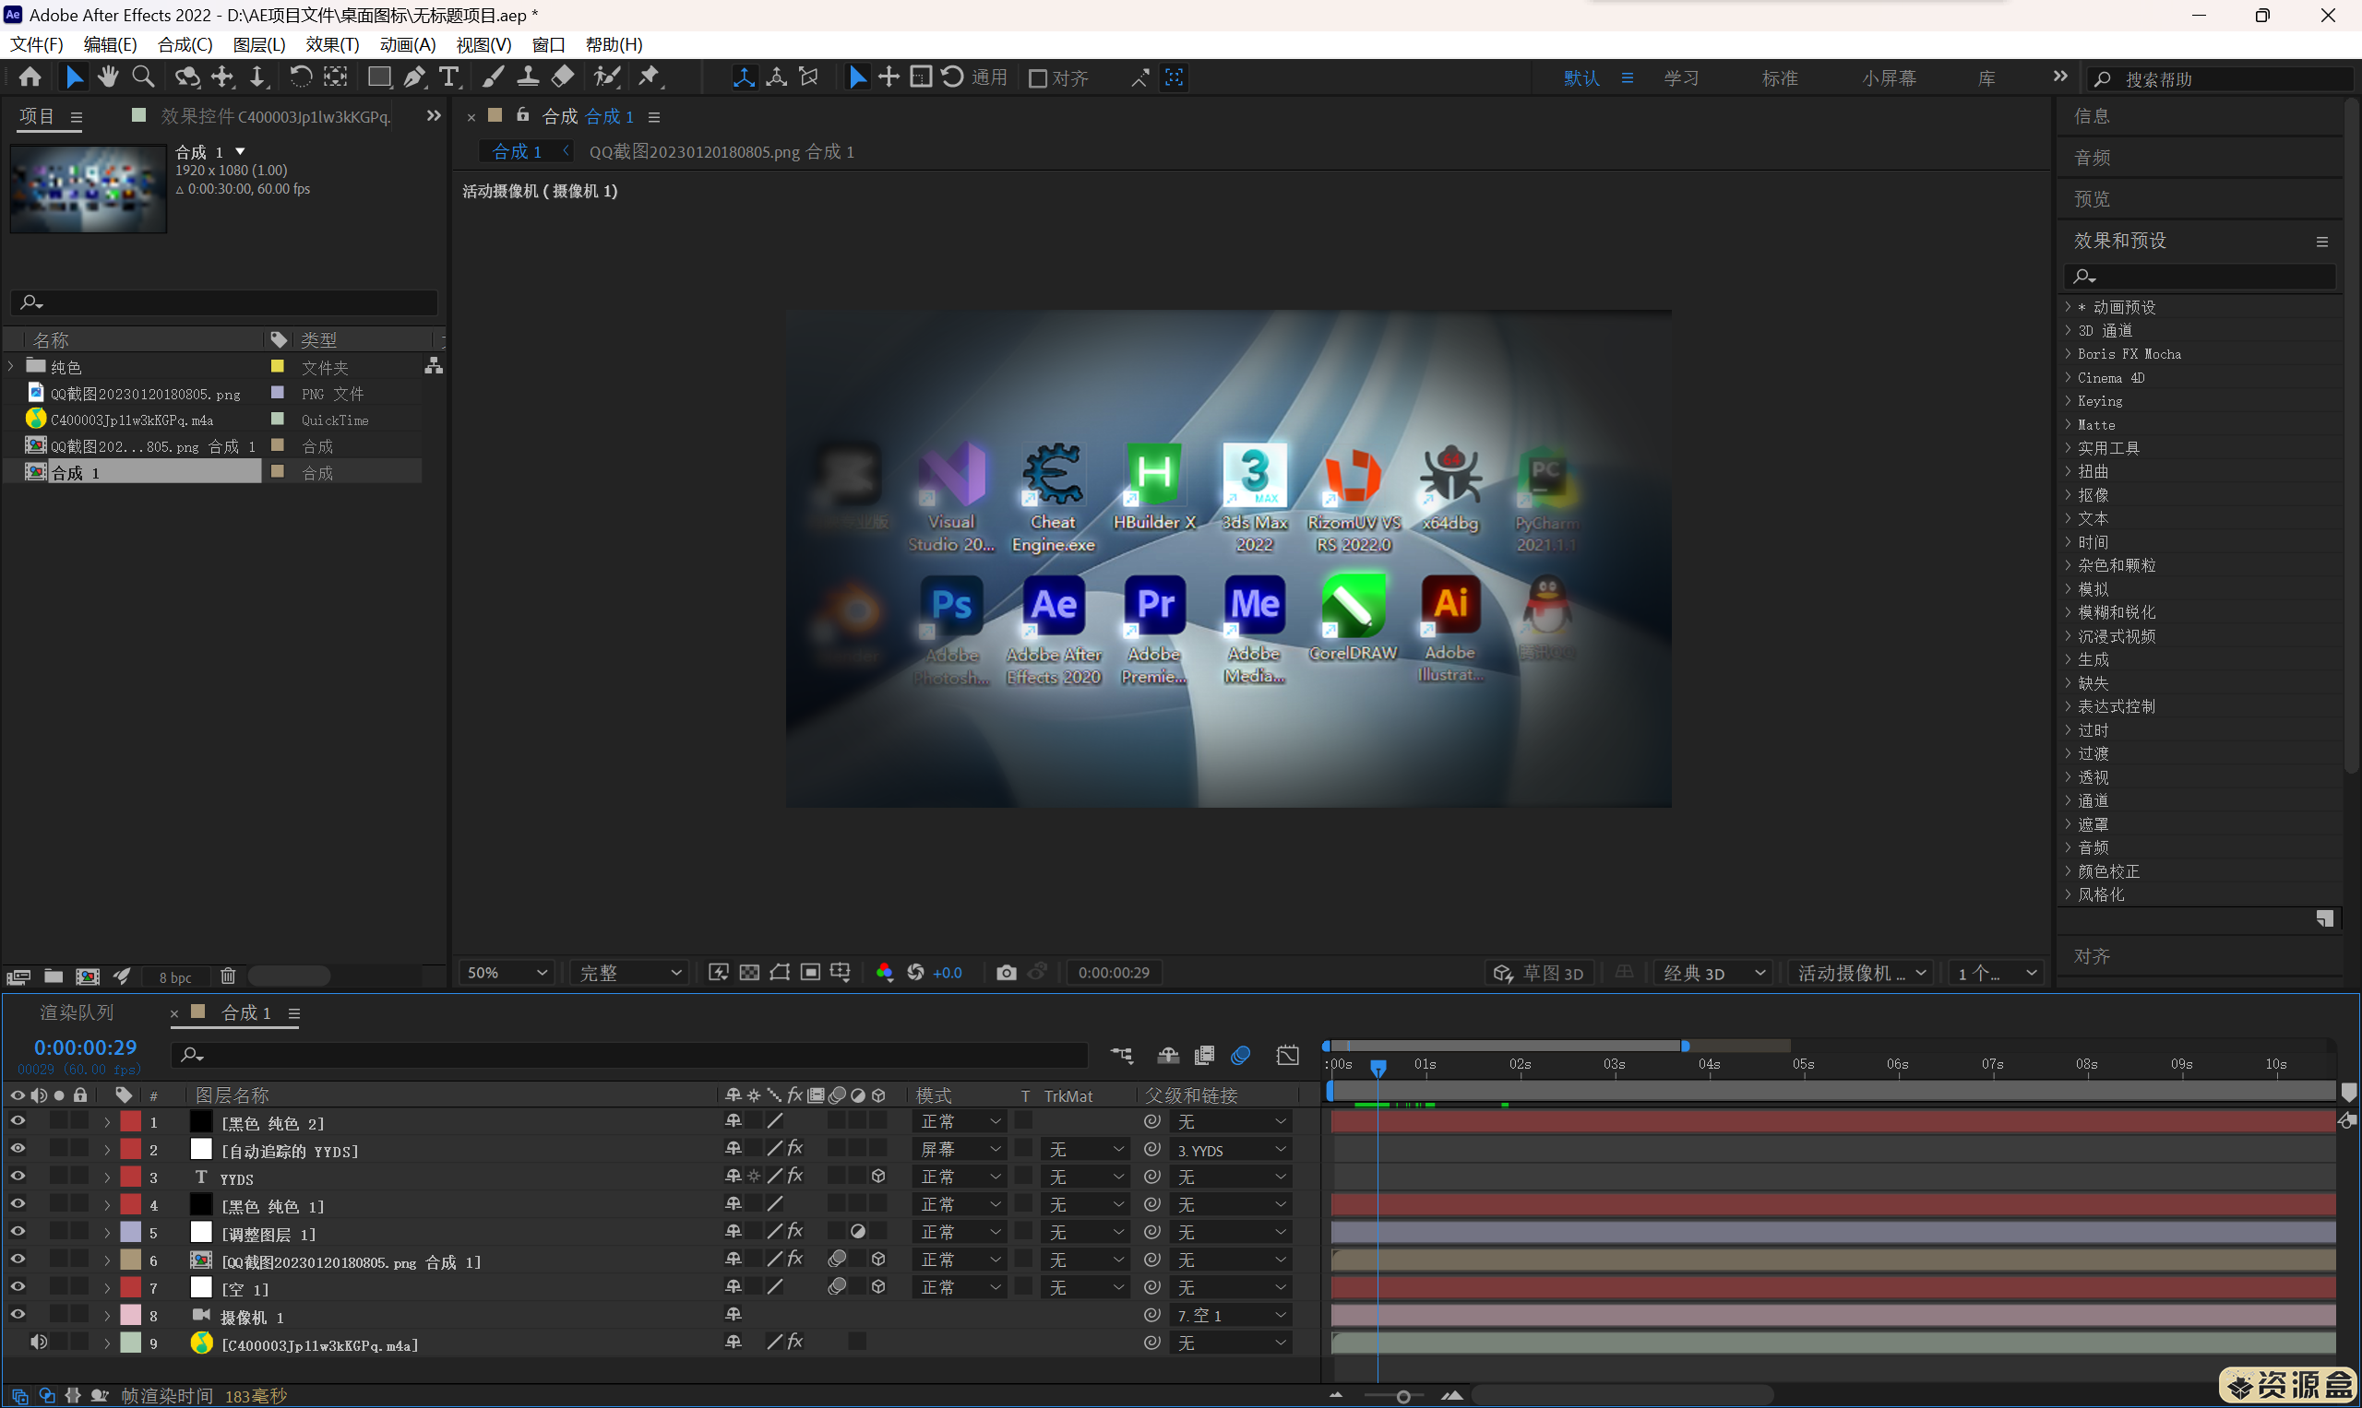Select the Roto Brush tool
Viewport: 2362px width, 1408px height.
point(606,77)
